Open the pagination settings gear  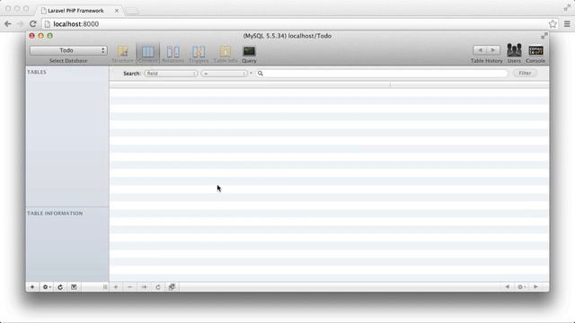(521, 287)
